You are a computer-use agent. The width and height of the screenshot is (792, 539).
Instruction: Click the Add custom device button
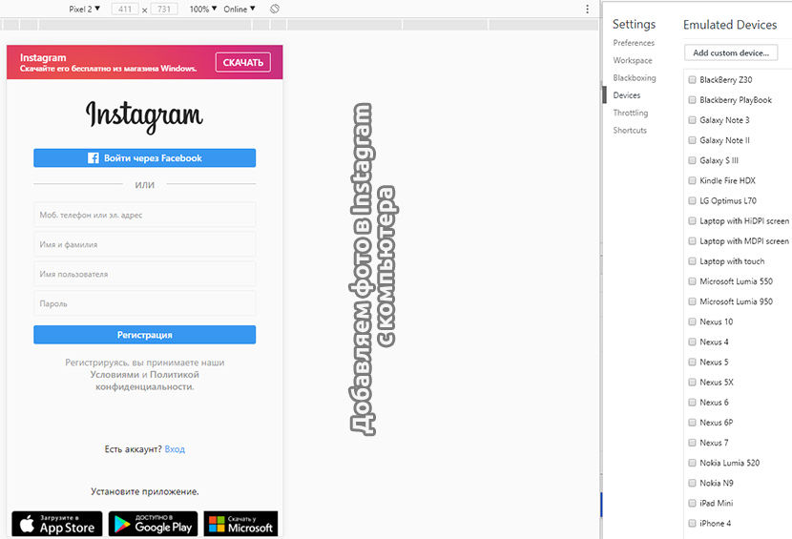point(731,52)
